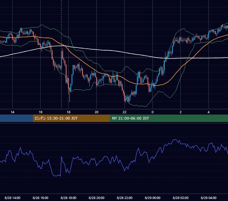Click the 8/29 02:00 time label
The height and width of the screenshot is (201, 228).
pos(180,198)
